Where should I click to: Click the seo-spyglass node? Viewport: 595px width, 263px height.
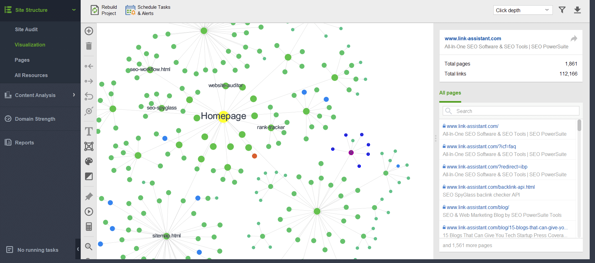(x=162, y=108)
